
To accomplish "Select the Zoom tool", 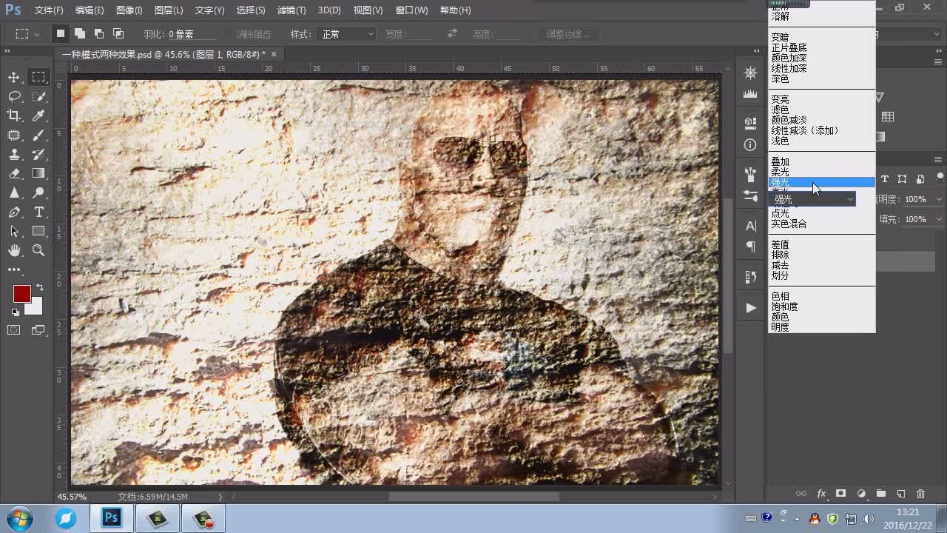I will 38,250.
